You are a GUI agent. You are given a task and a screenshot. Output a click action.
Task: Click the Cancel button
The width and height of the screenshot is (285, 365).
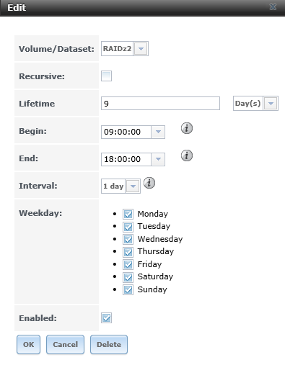tap(65, 344)
